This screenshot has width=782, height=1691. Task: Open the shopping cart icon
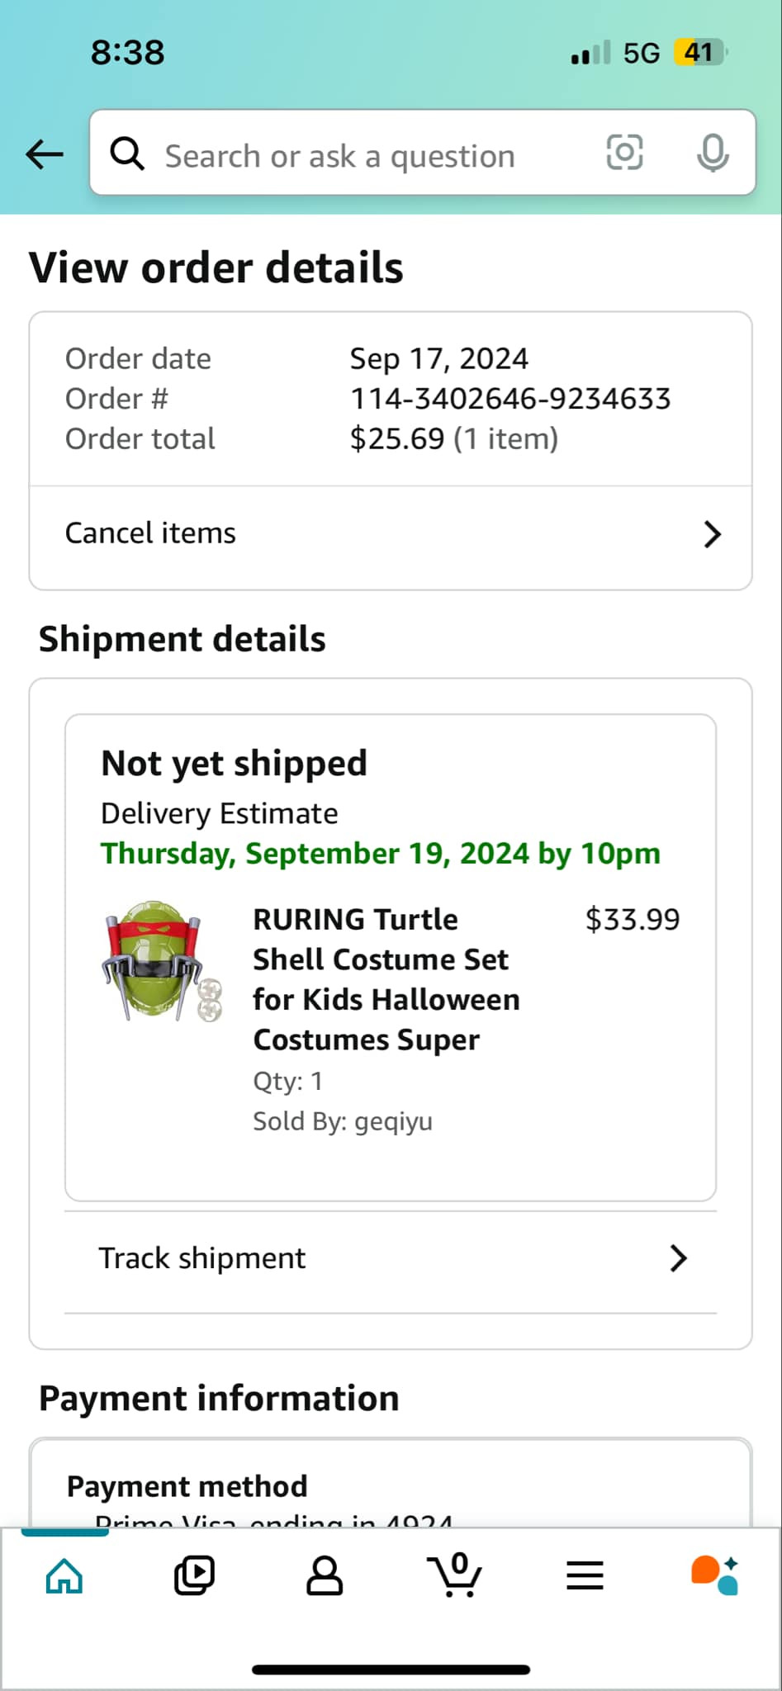coord(454,1575)
